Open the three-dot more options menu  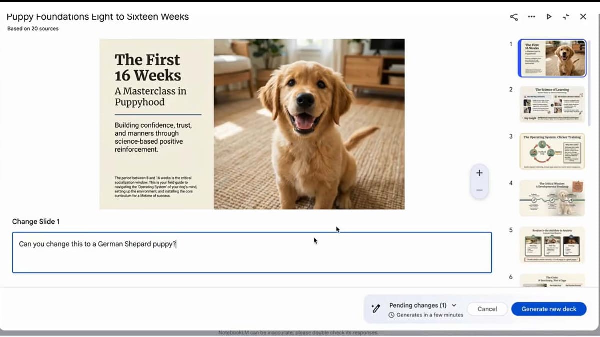(x=531, y=17)
